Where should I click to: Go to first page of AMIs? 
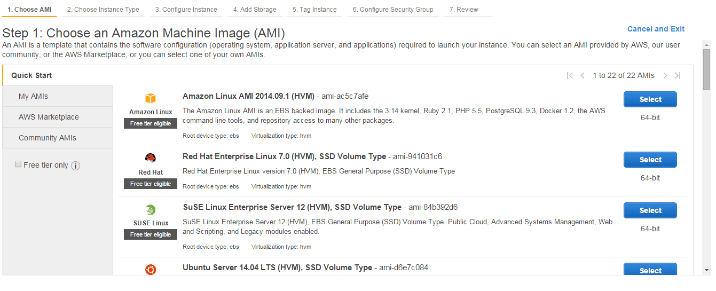tap(570, 76)
